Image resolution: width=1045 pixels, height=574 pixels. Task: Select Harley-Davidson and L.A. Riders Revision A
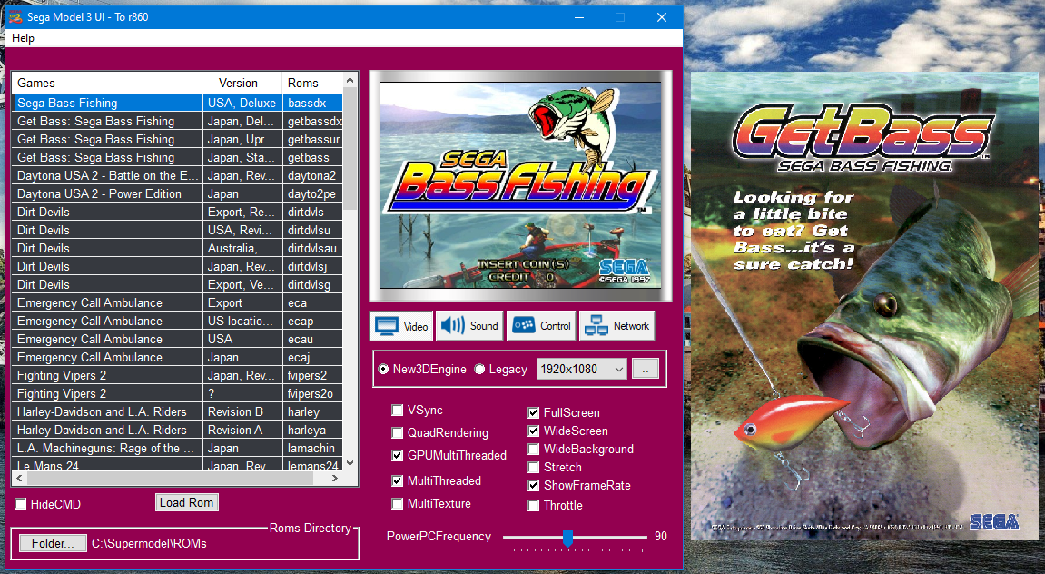[177, 430]
